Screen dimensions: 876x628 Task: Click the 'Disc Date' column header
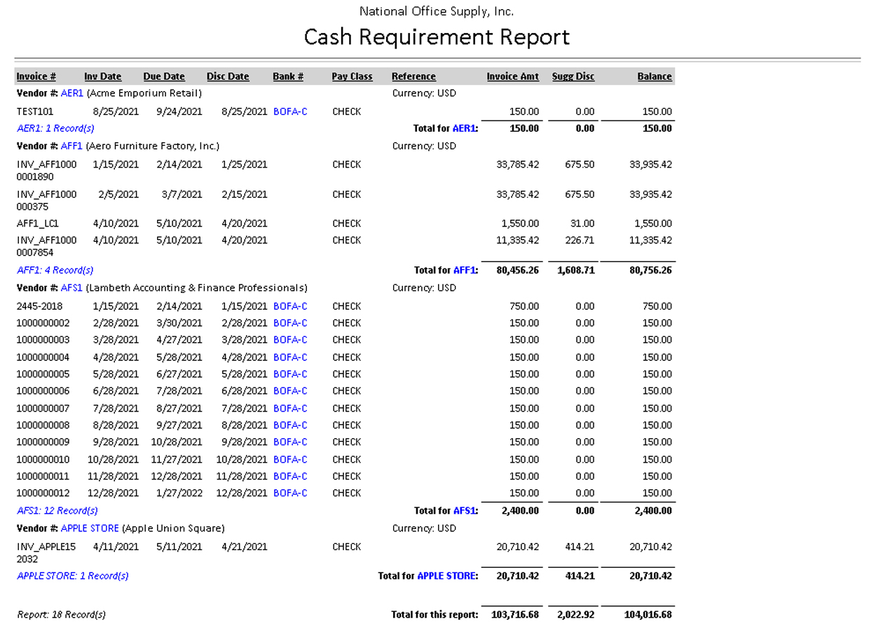(x=228, y=76)
